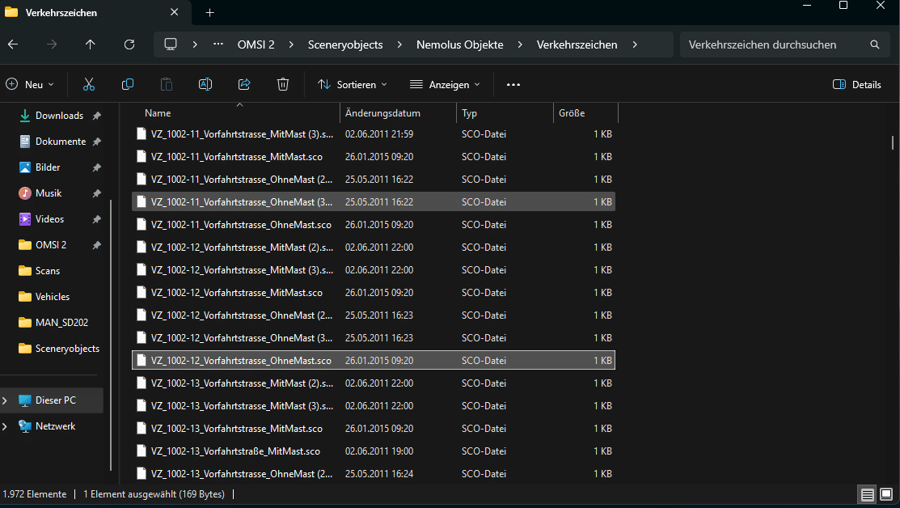Click the Rename icon in toolbar

(205, 84)
